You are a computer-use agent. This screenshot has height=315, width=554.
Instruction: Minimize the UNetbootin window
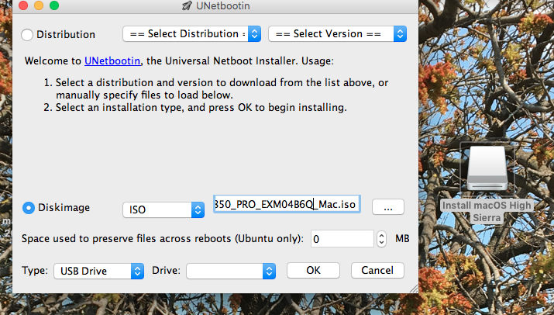pos(39,5)
